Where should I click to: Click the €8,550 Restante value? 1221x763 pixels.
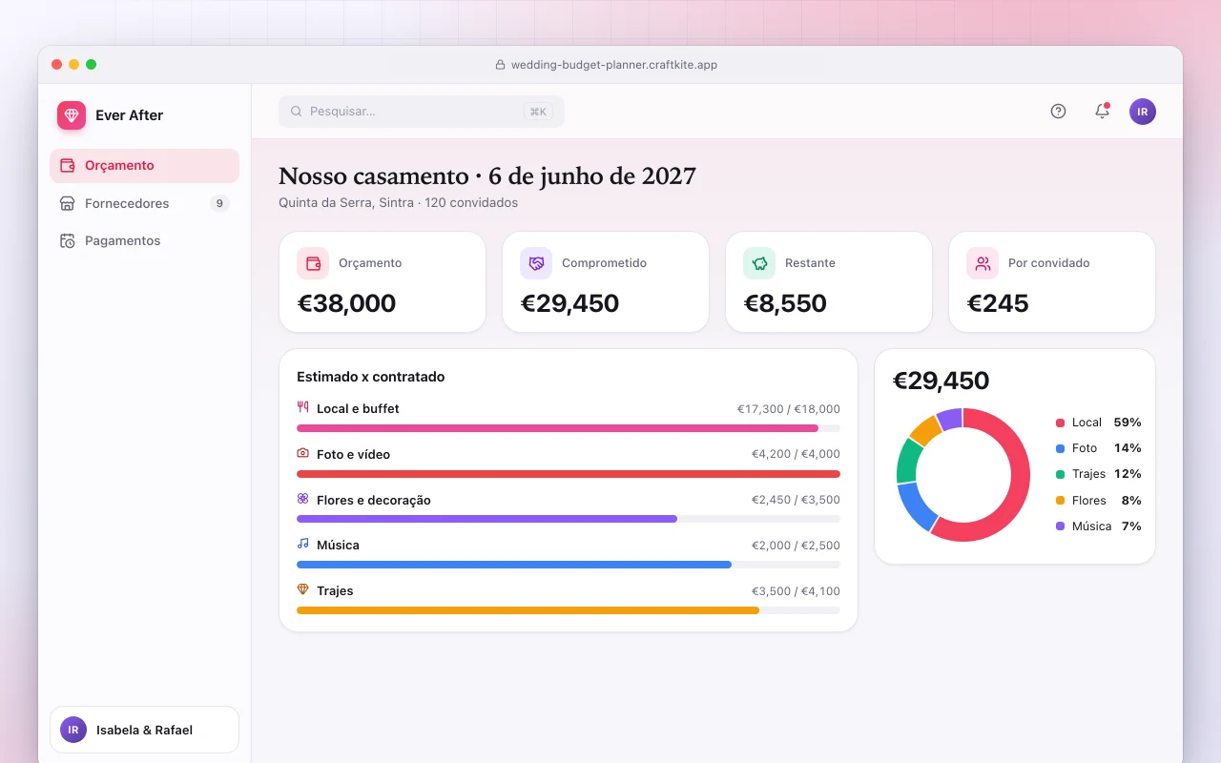(x=785, y=303)
